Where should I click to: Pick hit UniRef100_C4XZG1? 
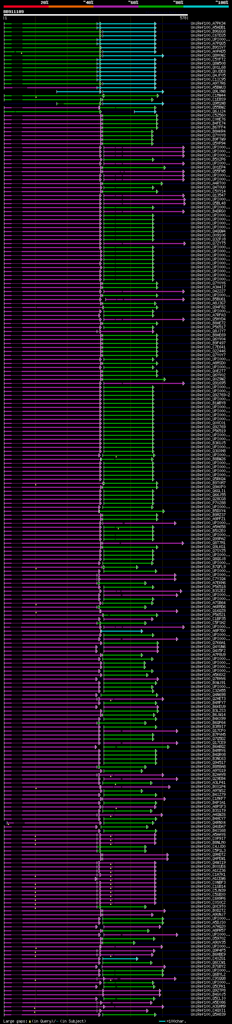208,958
